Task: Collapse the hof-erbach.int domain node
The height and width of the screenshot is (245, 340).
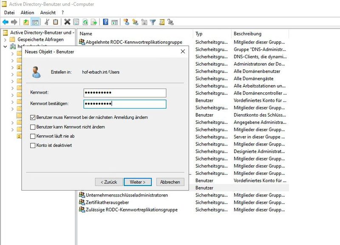Action: [5, 47]
